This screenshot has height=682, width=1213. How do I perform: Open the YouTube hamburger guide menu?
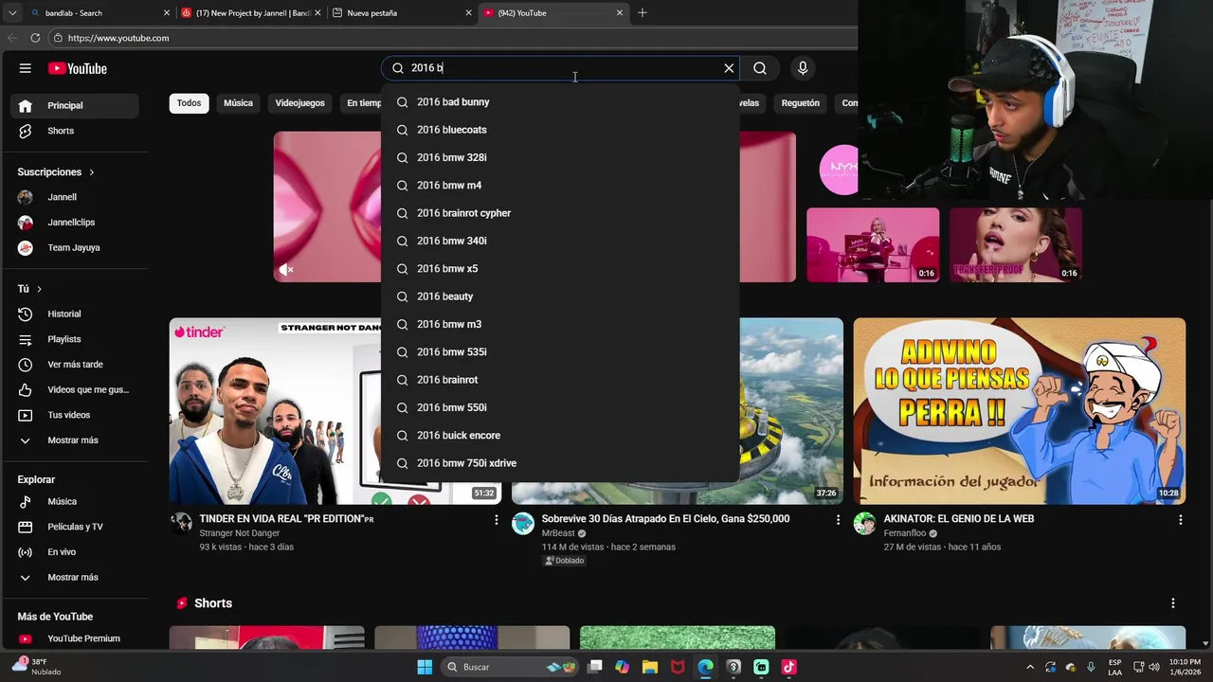pos(26,68)
